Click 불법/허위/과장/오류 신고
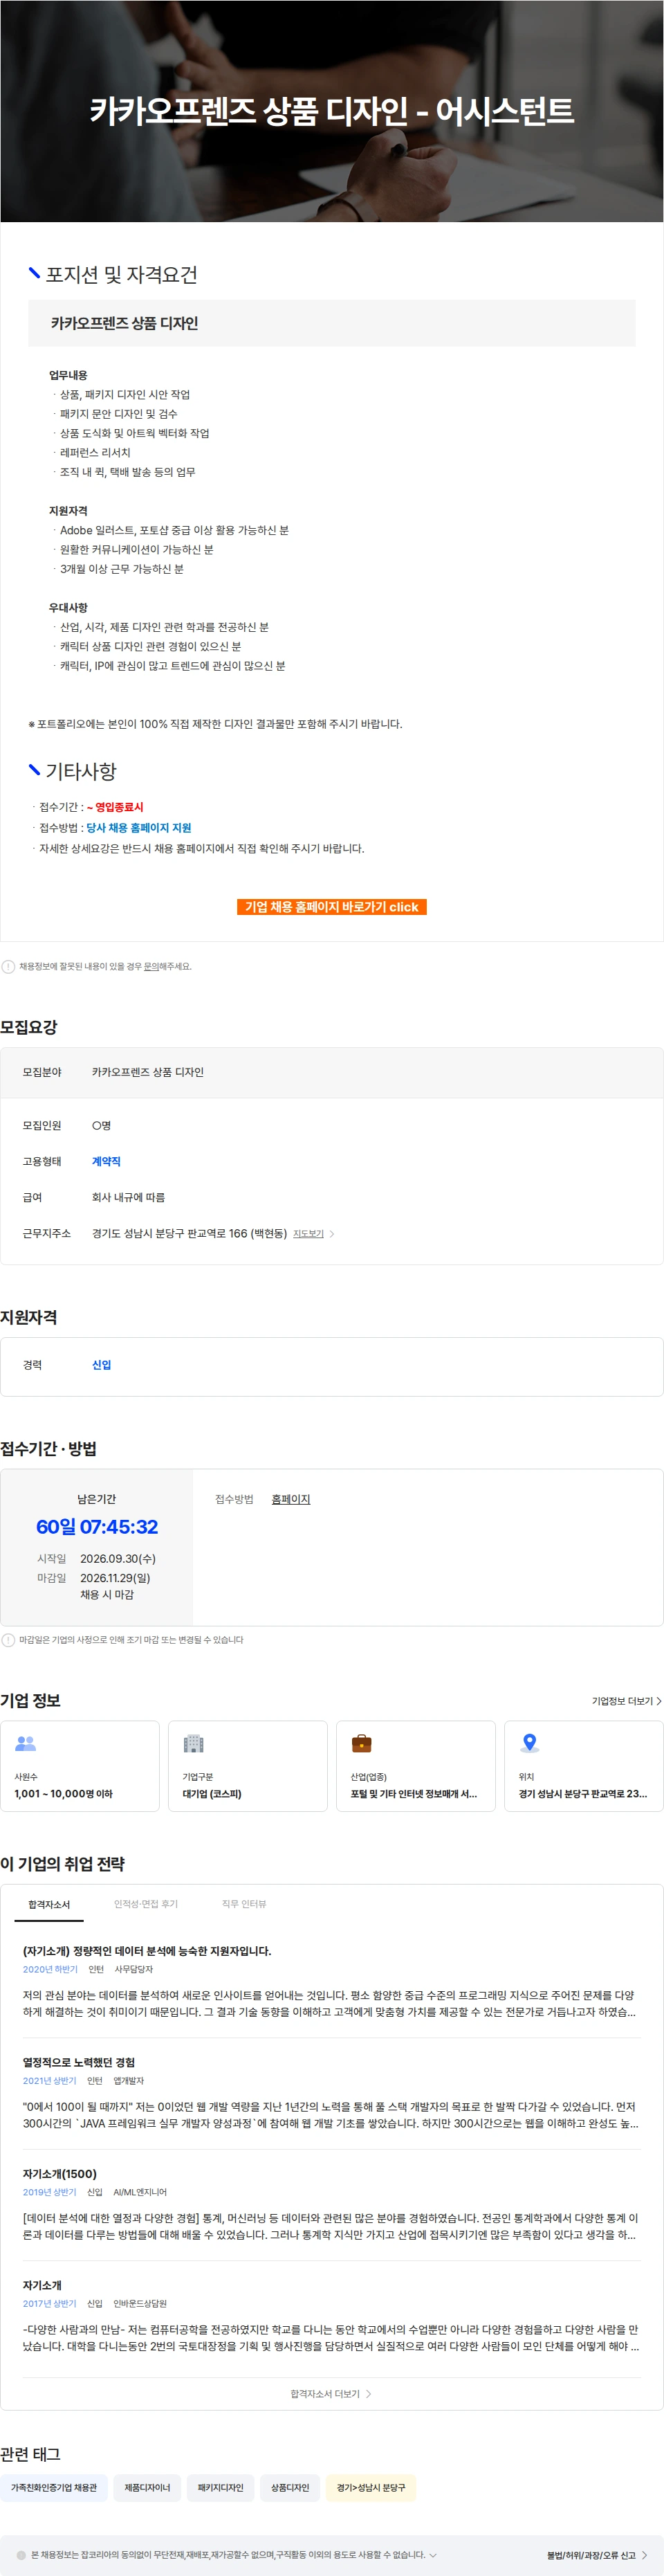The height and width of the screenshot is (2576, 664). [591, 2555]
